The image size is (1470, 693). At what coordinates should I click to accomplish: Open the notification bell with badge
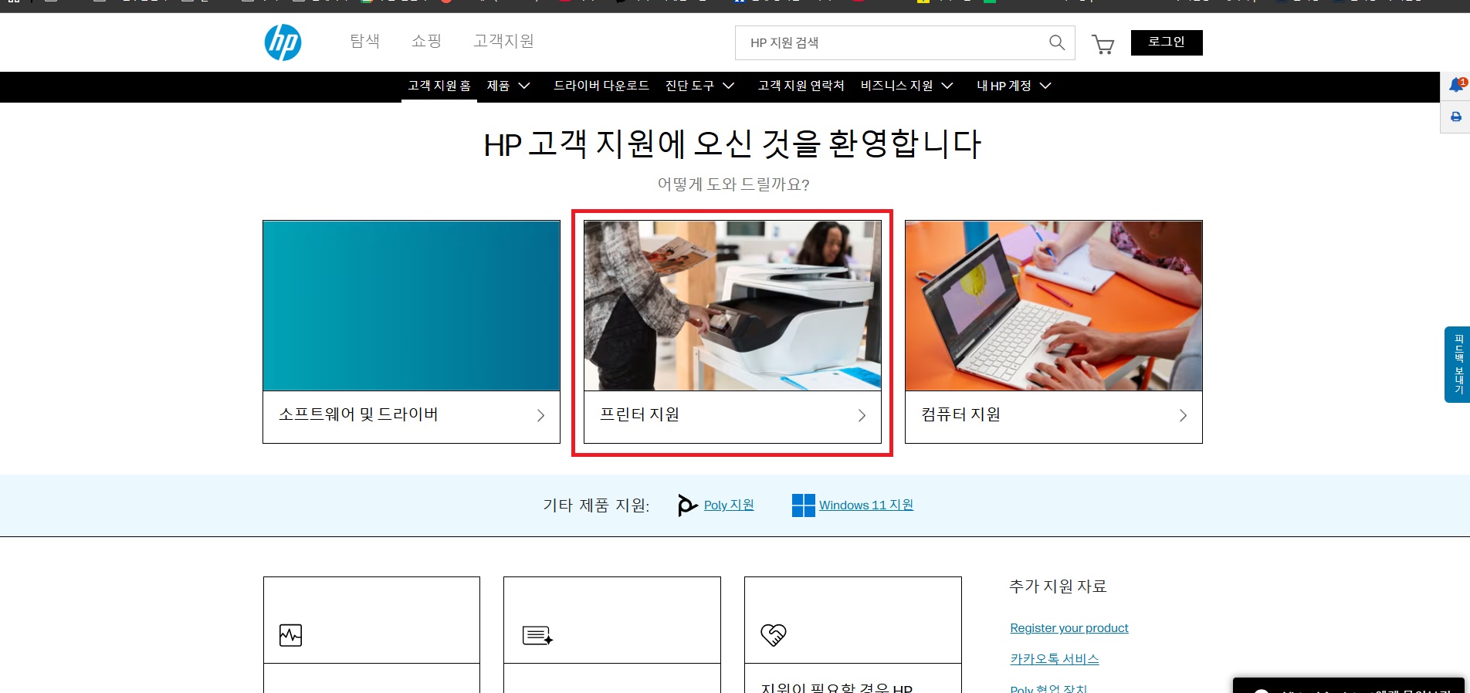pos(1456,85)
